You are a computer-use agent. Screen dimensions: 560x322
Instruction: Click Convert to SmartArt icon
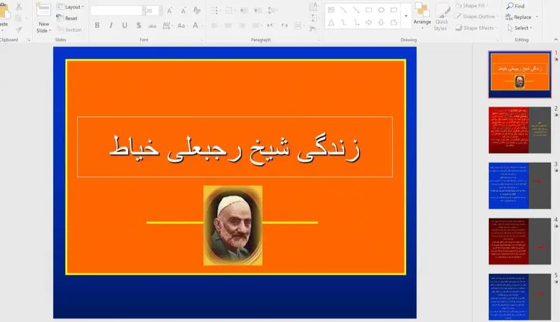click(x=313, y=29)
